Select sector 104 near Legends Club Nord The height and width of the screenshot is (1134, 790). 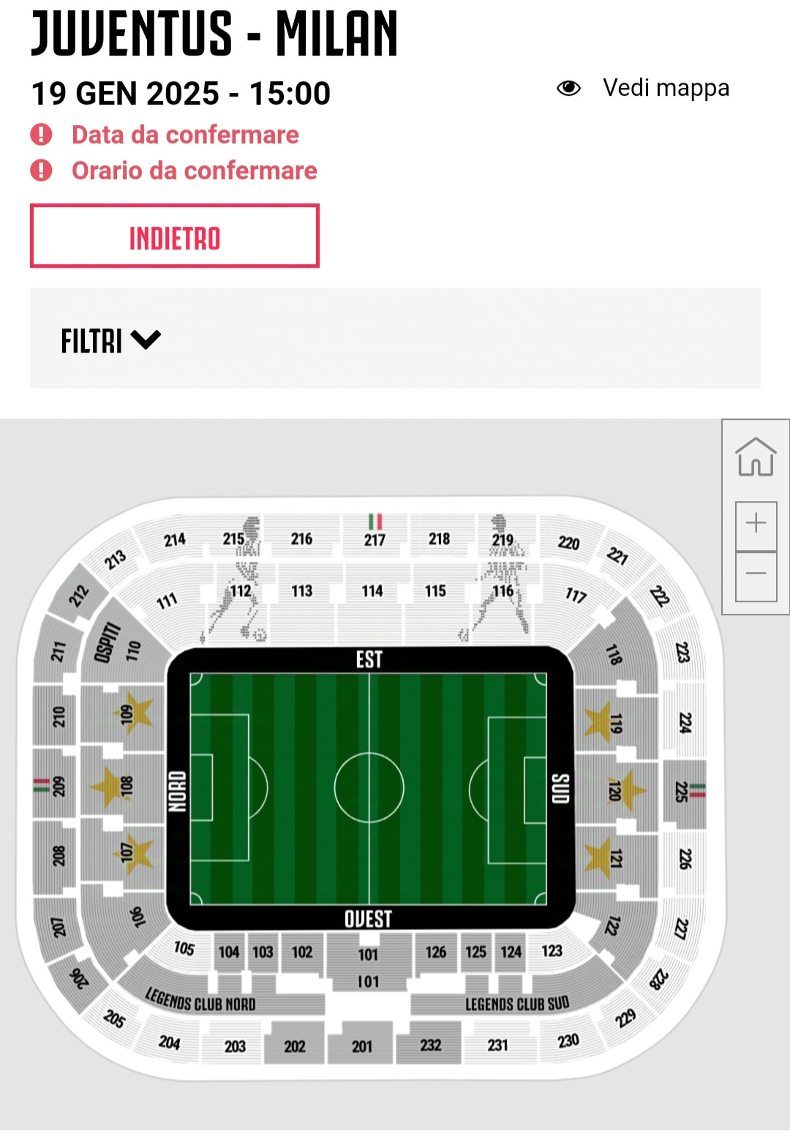point(229,952)
